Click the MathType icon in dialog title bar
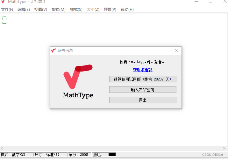 [x=53, y=50]
